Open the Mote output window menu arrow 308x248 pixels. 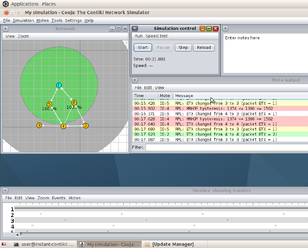(x=135, y=80)
